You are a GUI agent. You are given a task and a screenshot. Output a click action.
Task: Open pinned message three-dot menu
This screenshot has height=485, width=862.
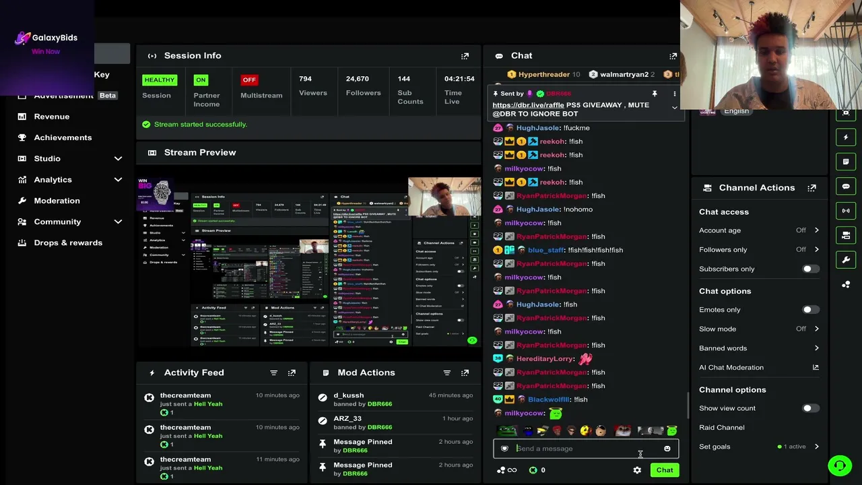point(674,94)
